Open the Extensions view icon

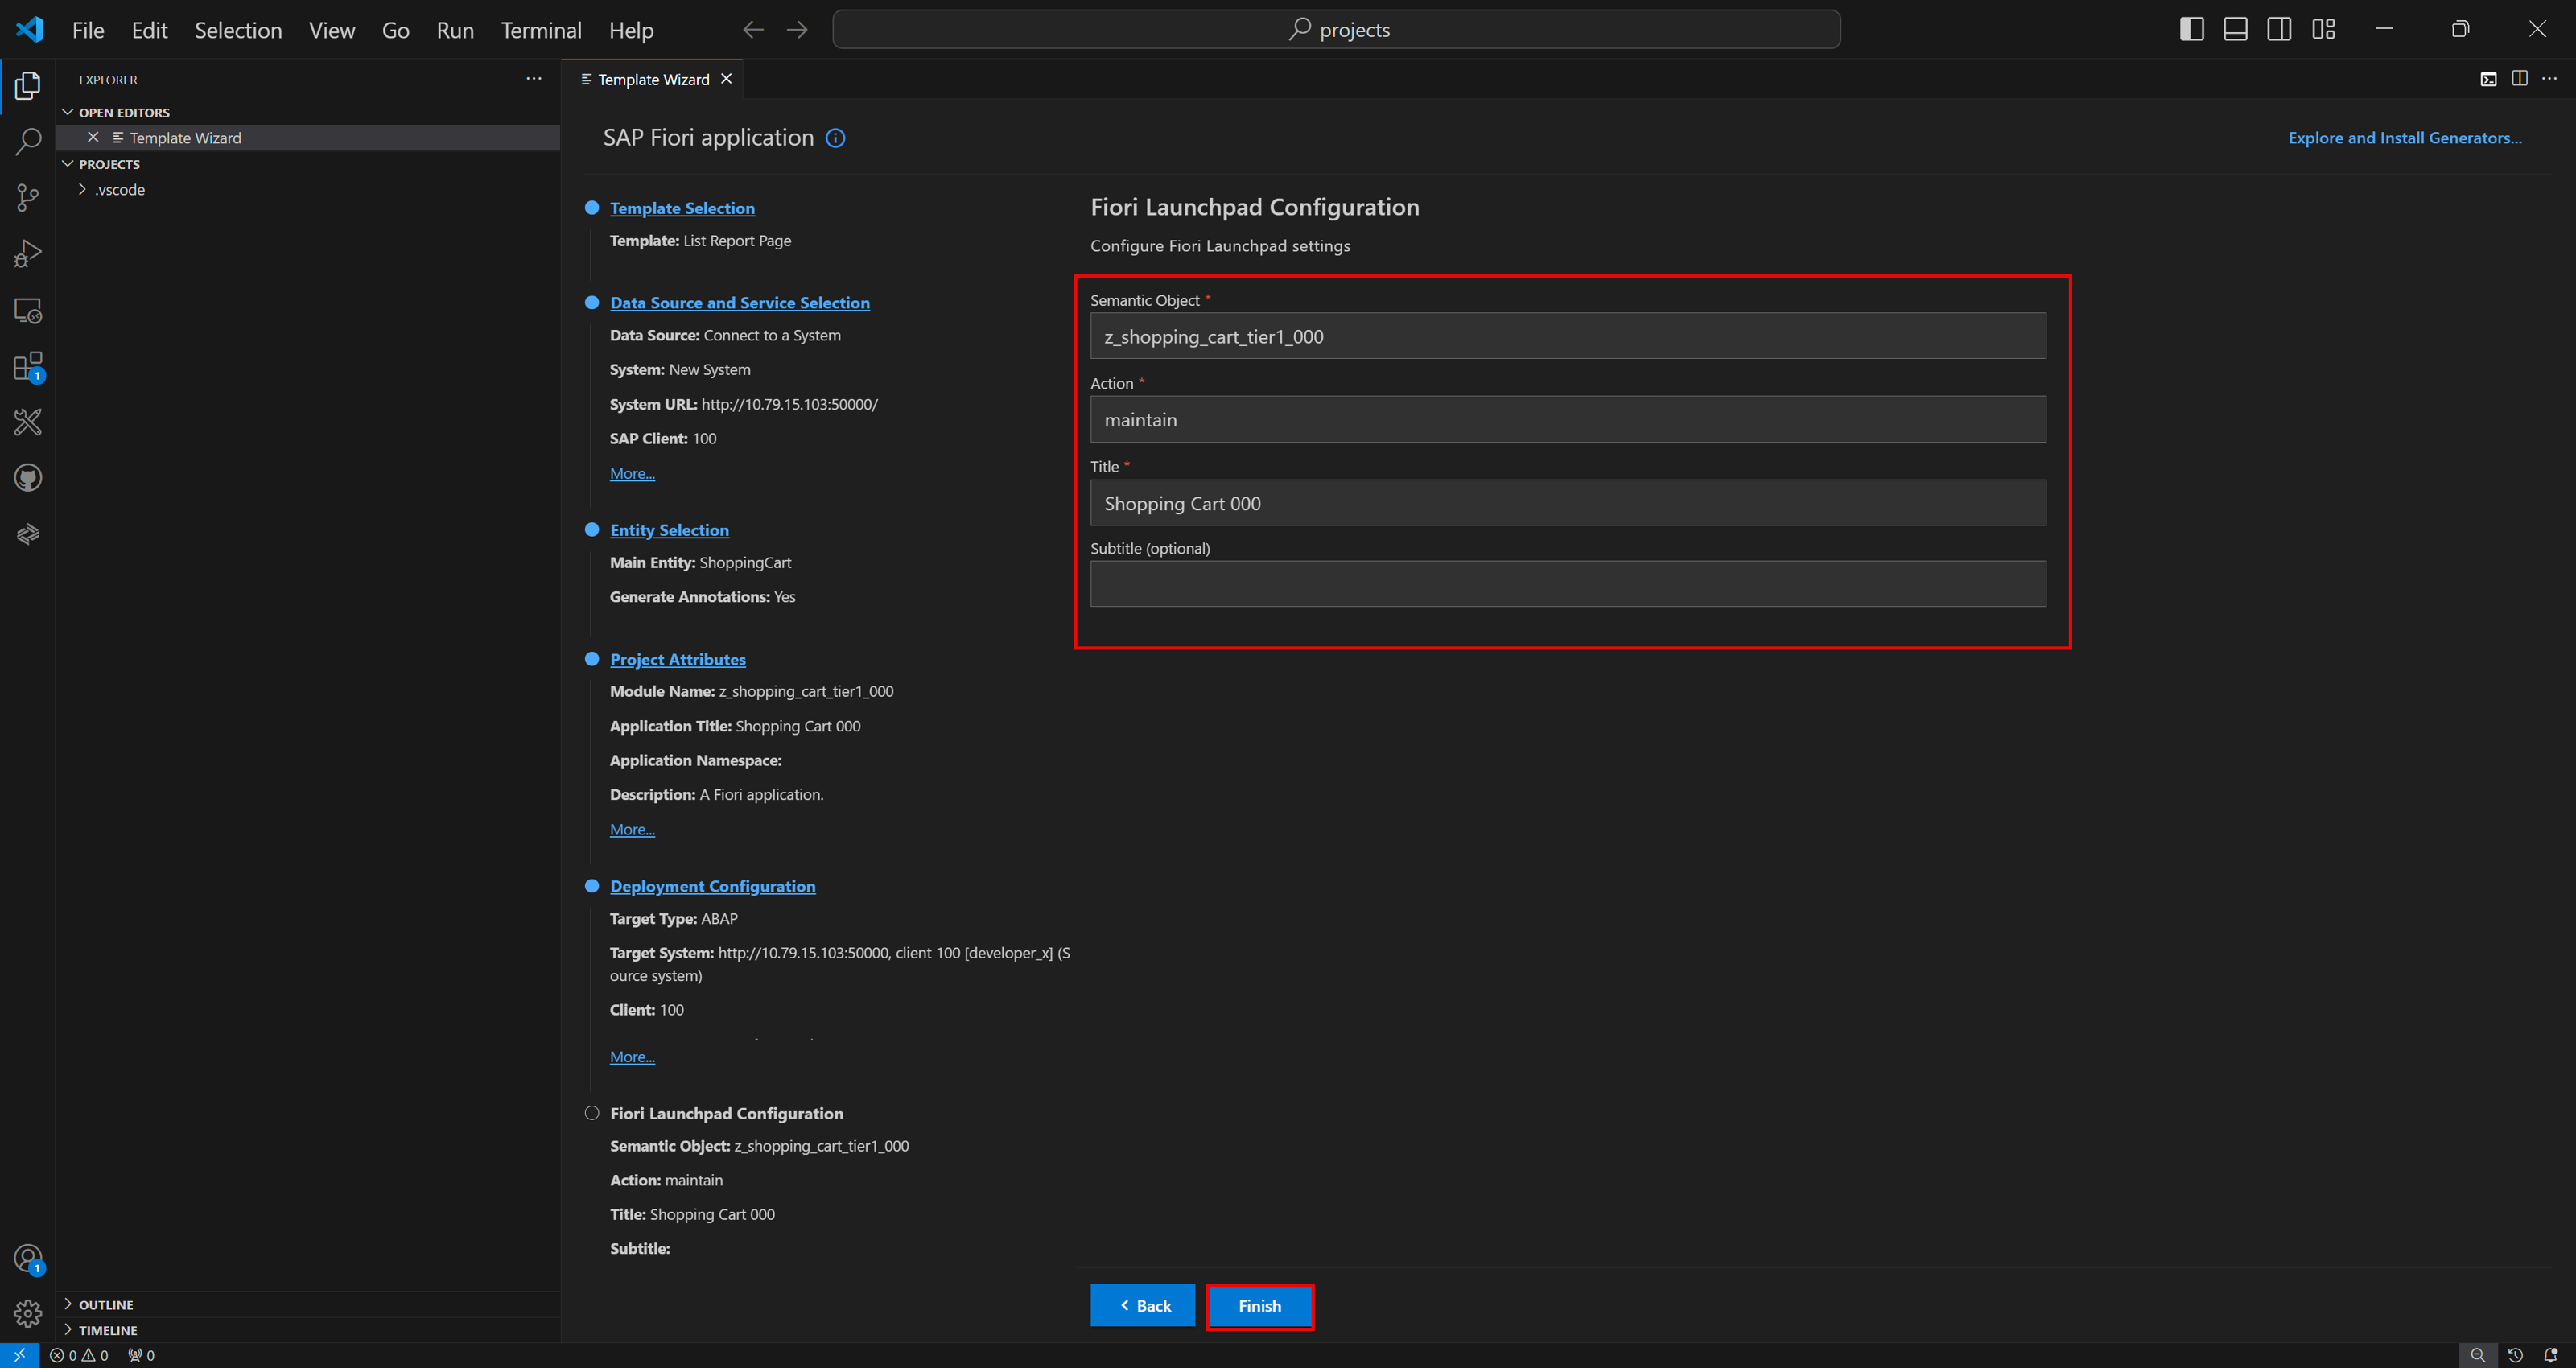tap(28, 367)
